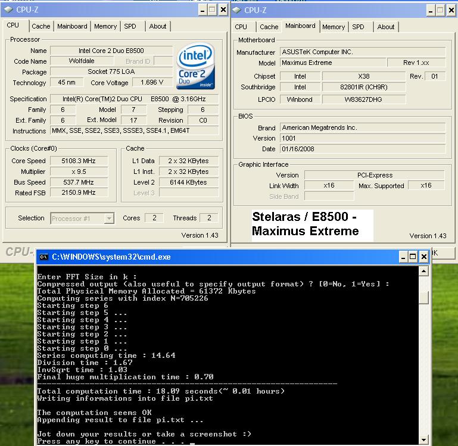Click BIOS Brand American Megatrends Inc.

363,127
